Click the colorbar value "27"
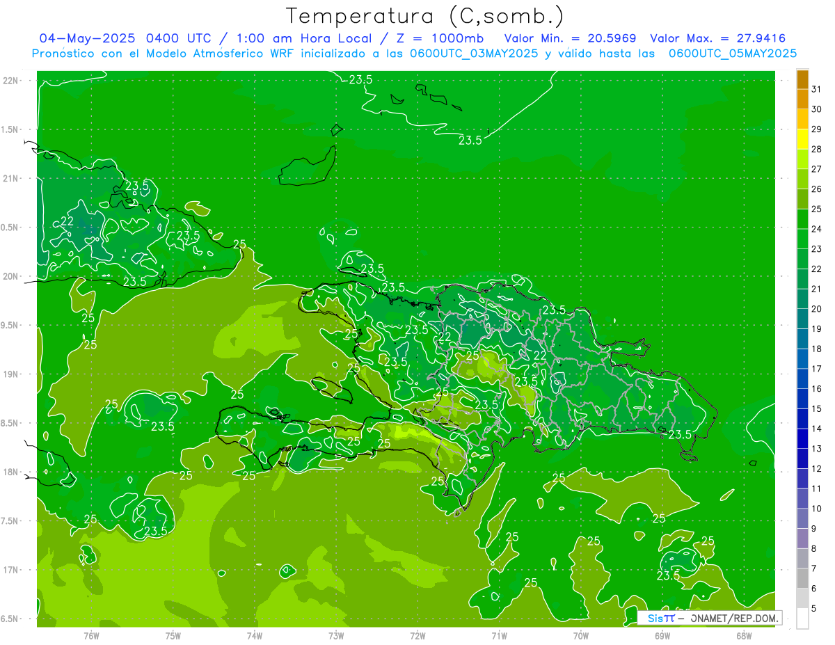This screenshot has width=835, height=645. click(x=816, y=169)
